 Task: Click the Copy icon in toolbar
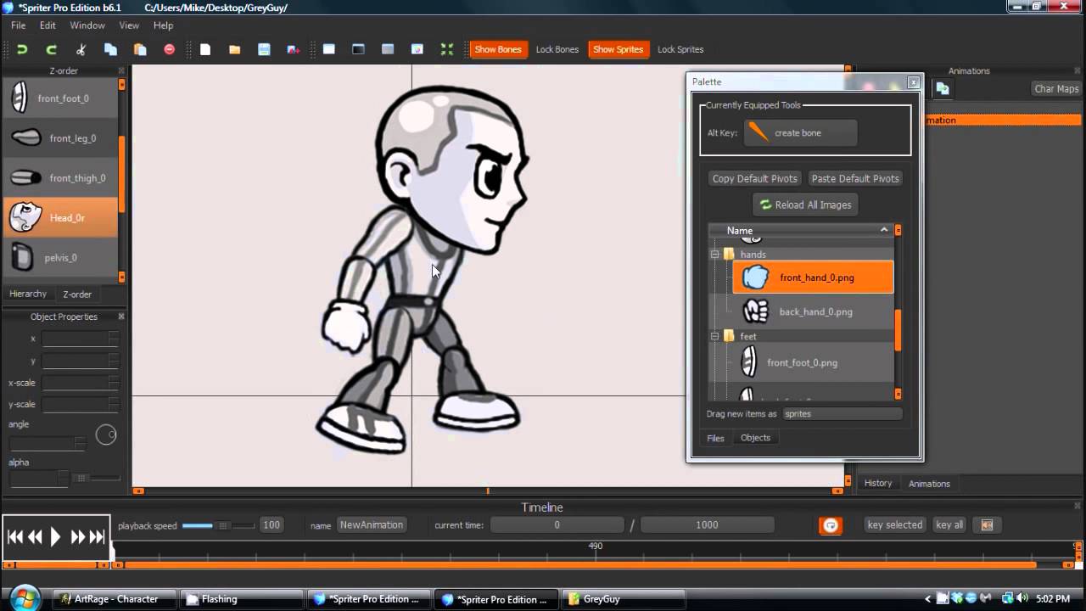click(x=110, y=49)
